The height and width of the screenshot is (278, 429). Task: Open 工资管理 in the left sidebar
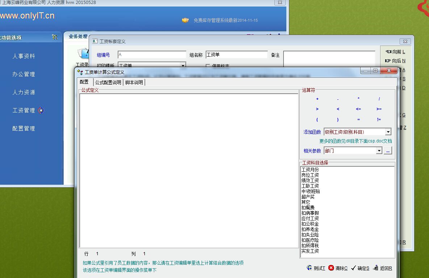(x=24, y=110)
